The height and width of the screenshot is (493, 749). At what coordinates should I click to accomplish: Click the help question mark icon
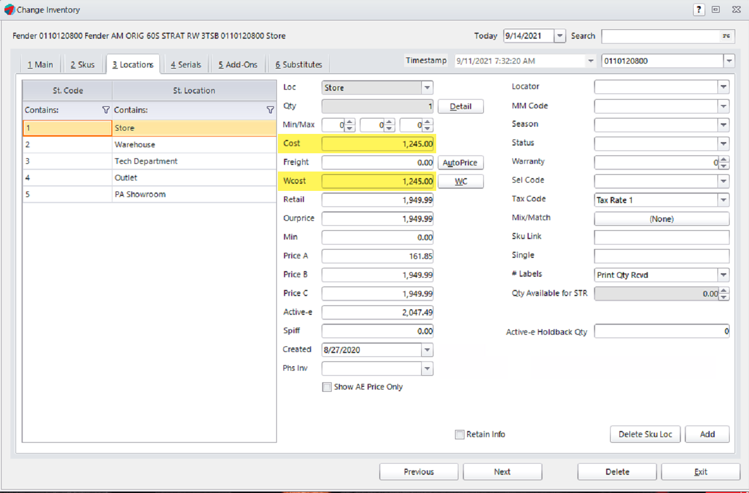(699, 9)
